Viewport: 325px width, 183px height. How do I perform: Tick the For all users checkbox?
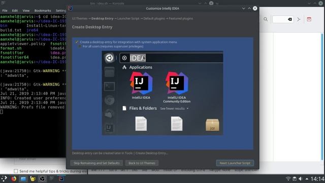tap(80, 46)
